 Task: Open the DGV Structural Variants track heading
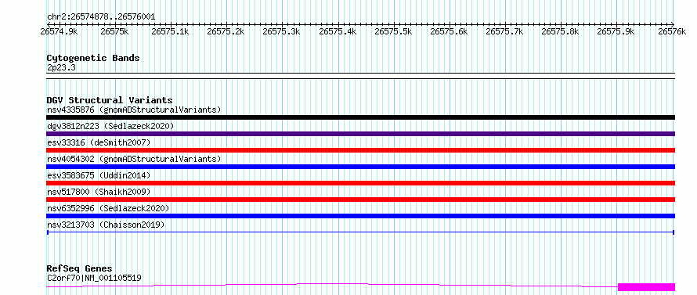pos(110,100)
